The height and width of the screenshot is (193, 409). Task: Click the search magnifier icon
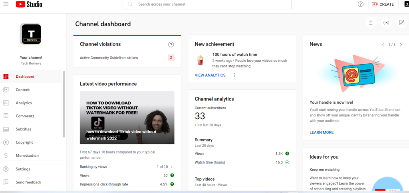[131, 4]
